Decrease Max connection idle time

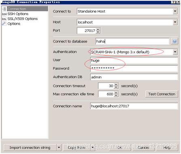116,95
